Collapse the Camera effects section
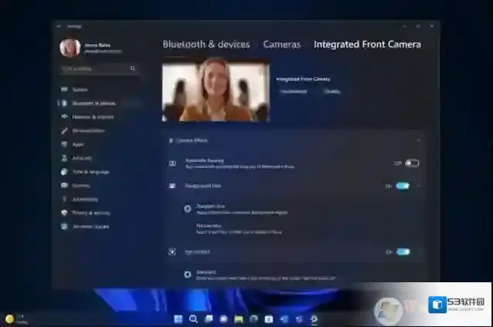493x327 pixels. pyautogui.click(x=419, y=140)
